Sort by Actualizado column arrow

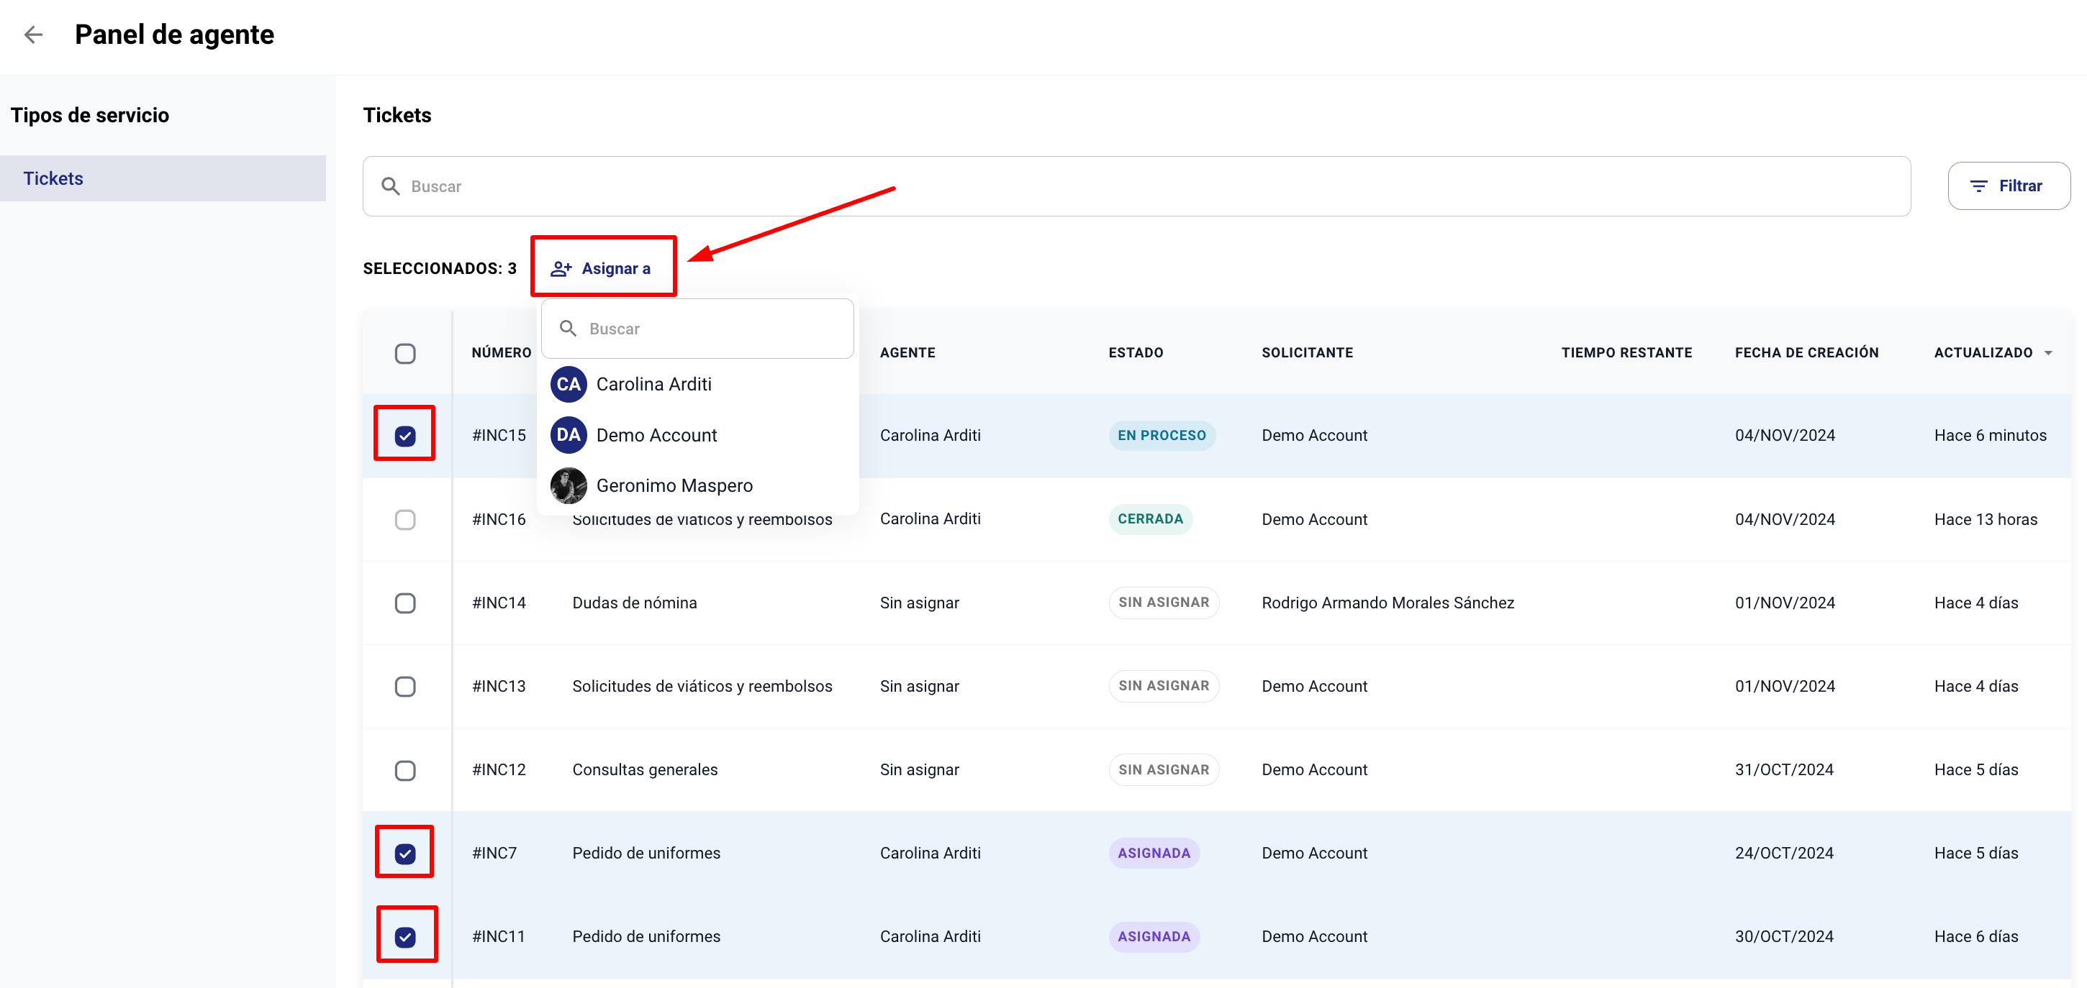point(2048,353)
